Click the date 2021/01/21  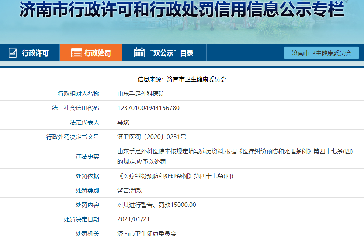tap(134, 219)
